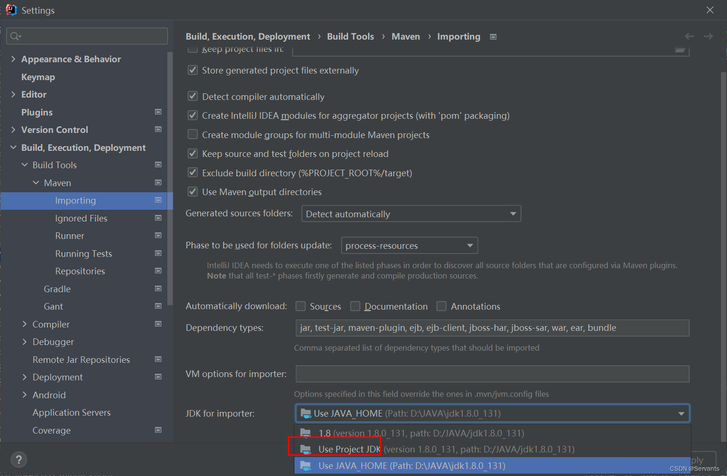This screenshot has width=727, height=476.
Task: Open help with the question mark icon
Action: pyautogui.click(x=19, y=460)
